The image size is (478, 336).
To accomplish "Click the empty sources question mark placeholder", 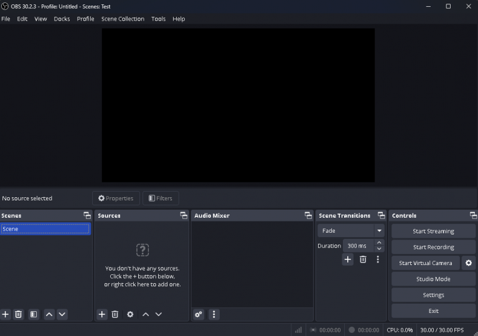I will (x=143, y=250).
